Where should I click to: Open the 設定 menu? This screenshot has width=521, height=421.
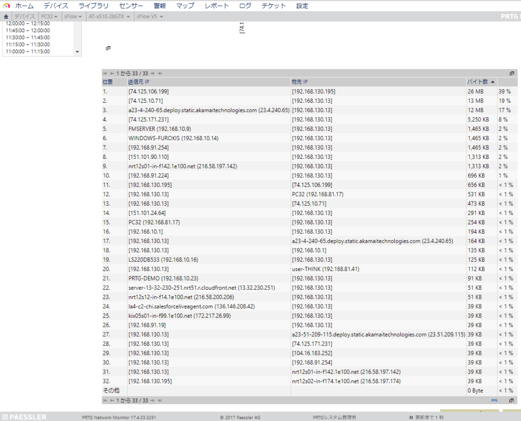pyautogui.click(x=302, y=6)
